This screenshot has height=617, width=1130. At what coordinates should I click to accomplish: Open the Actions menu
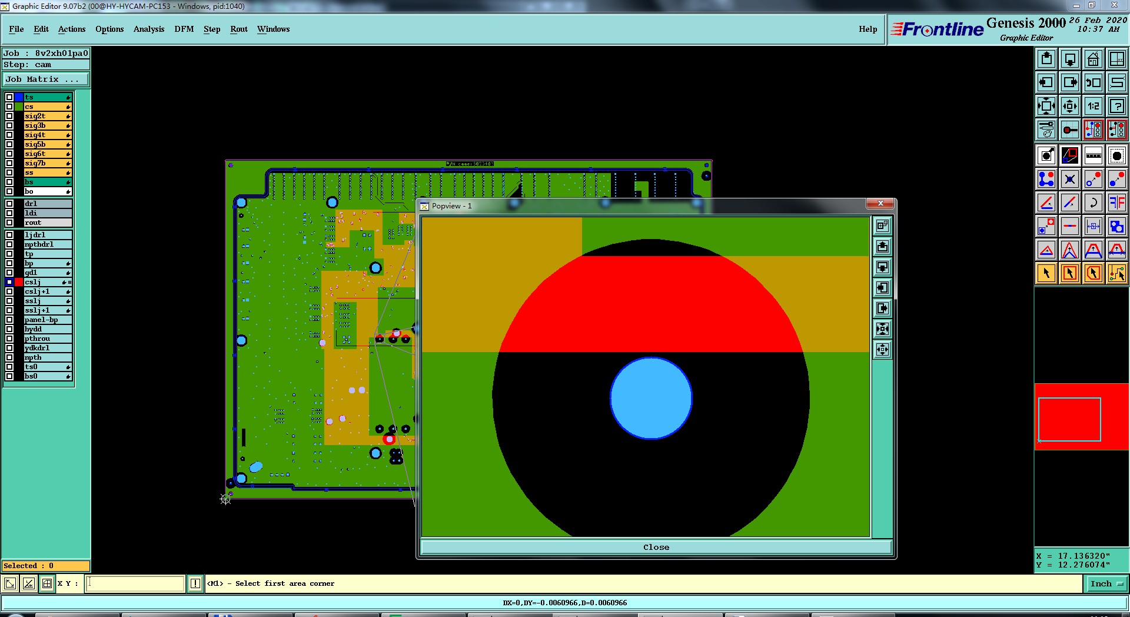72,29
